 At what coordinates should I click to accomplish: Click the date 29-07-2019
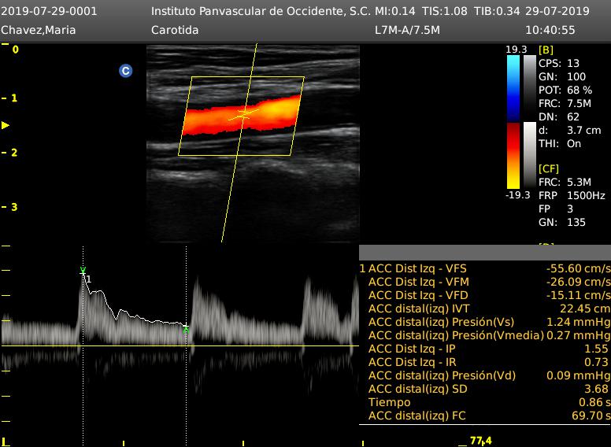[557, 11]
